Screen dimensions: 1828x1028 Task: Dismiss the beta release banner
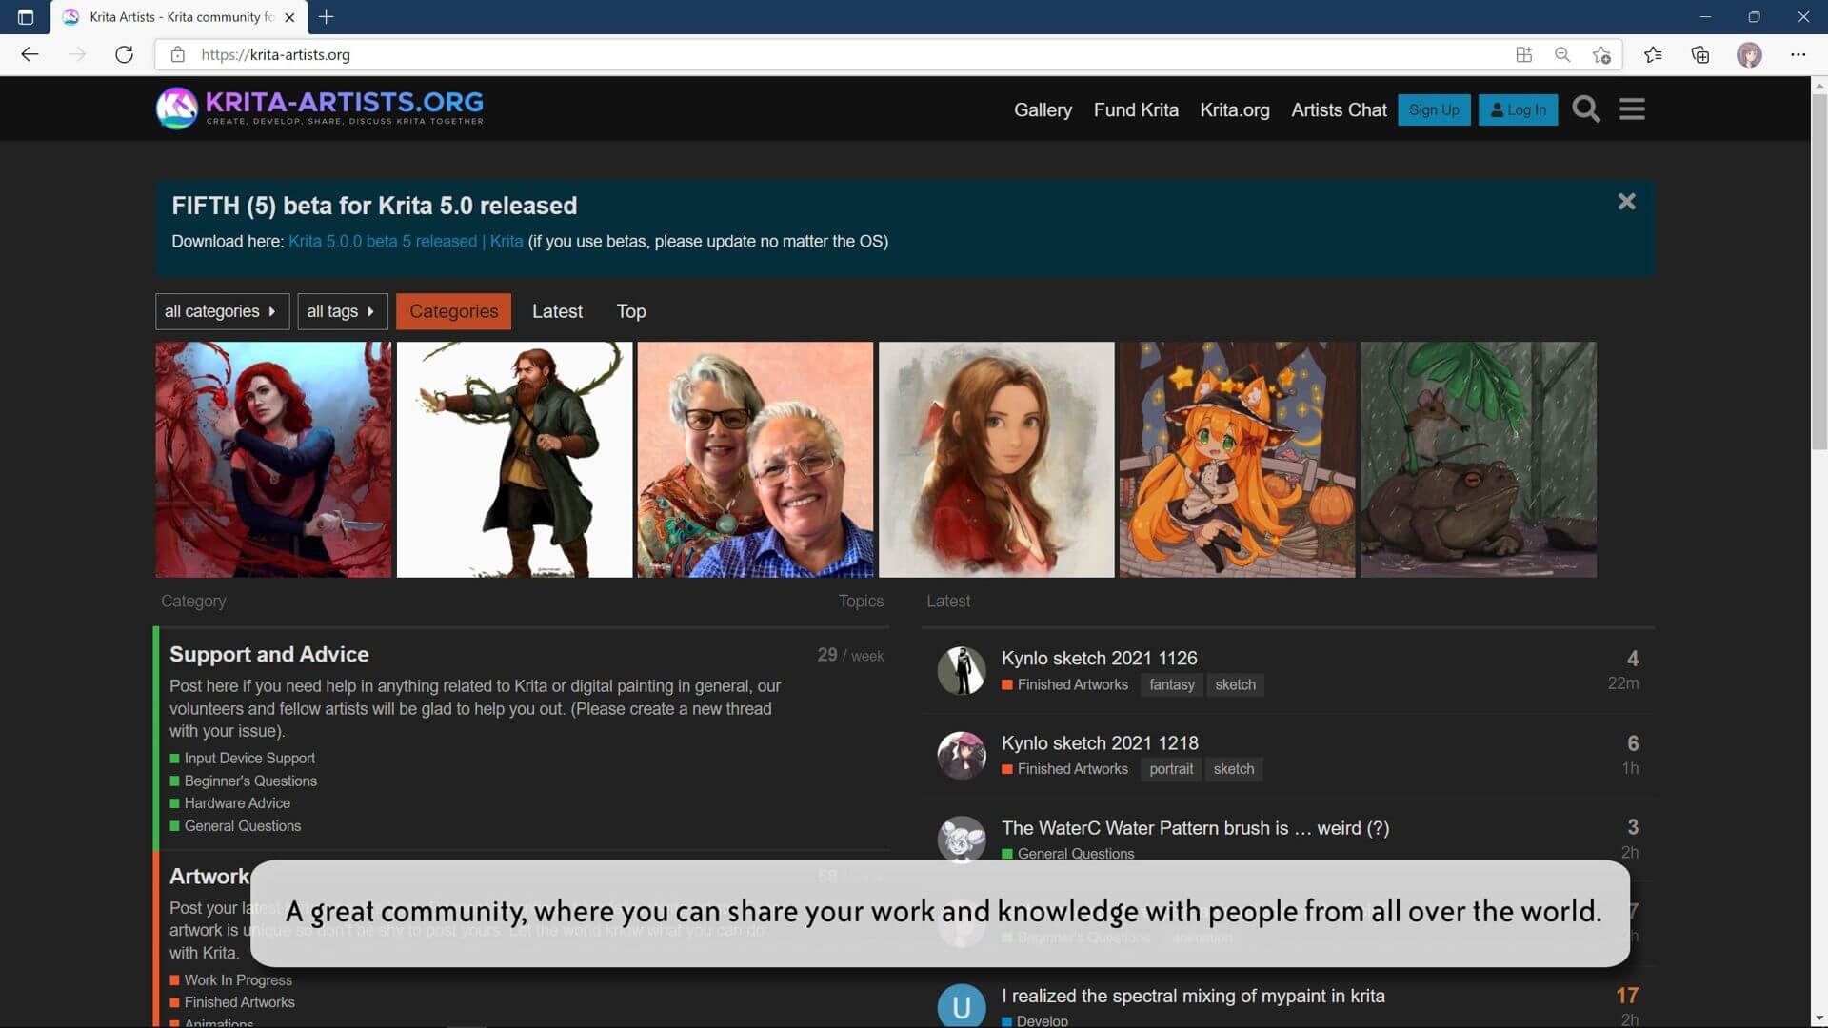(x=1626, y=202)
